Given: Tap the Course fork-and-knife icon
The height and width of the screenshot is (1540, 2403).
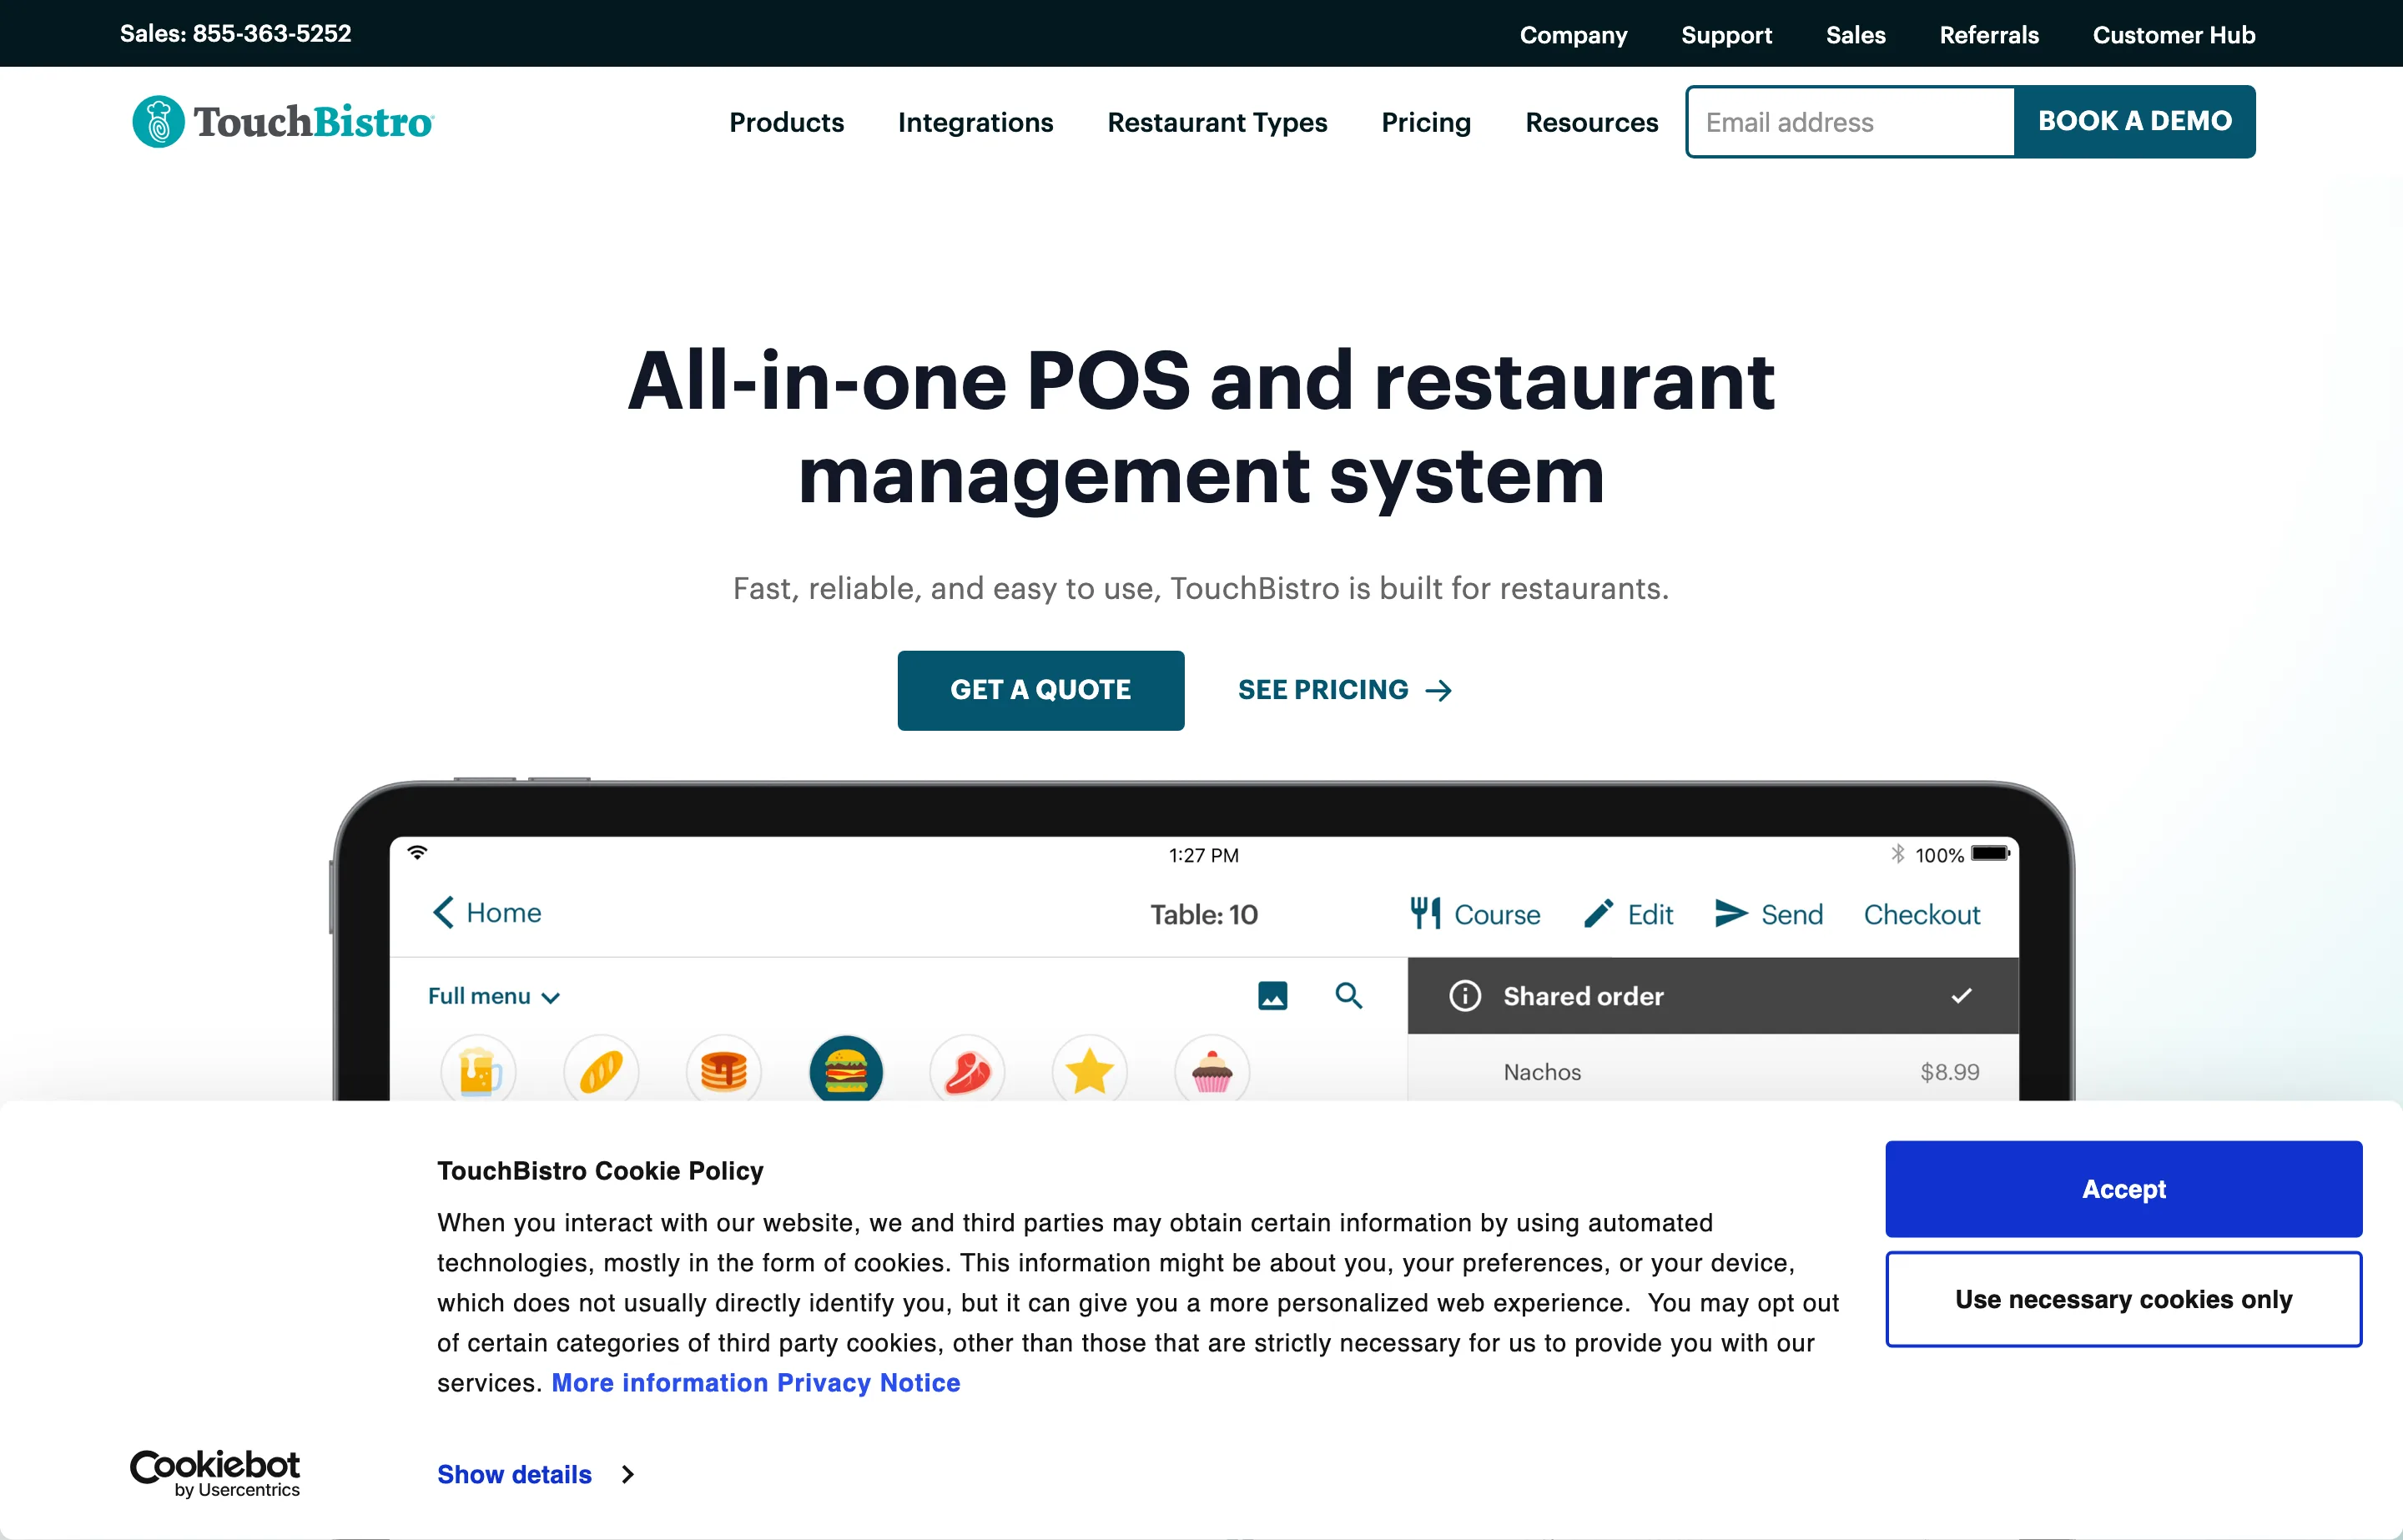Looking at the screenshot, I should [x=1425, y=914].
